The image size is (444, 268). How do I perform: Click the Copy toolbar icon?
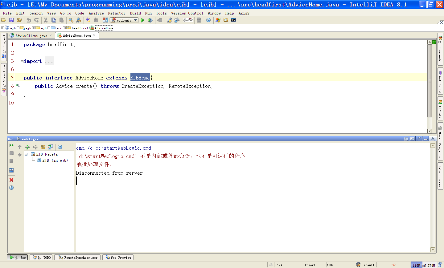(x=54, y=20)
